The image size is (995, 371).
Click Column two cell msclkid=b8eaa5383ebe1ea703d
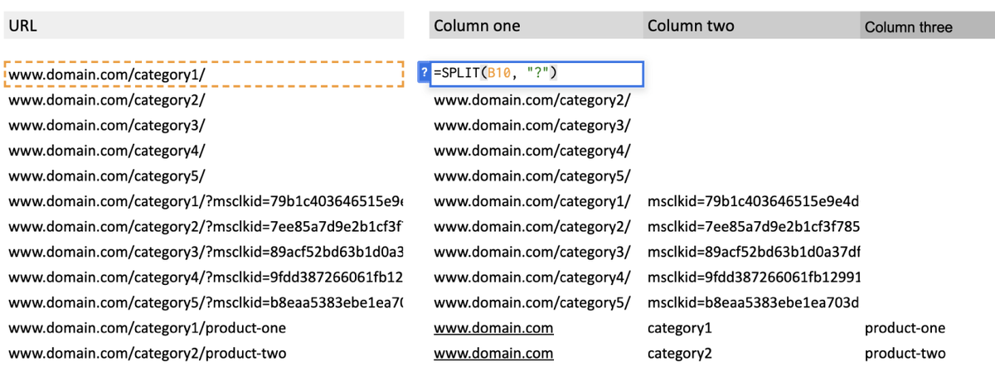(x=753, y=302)
